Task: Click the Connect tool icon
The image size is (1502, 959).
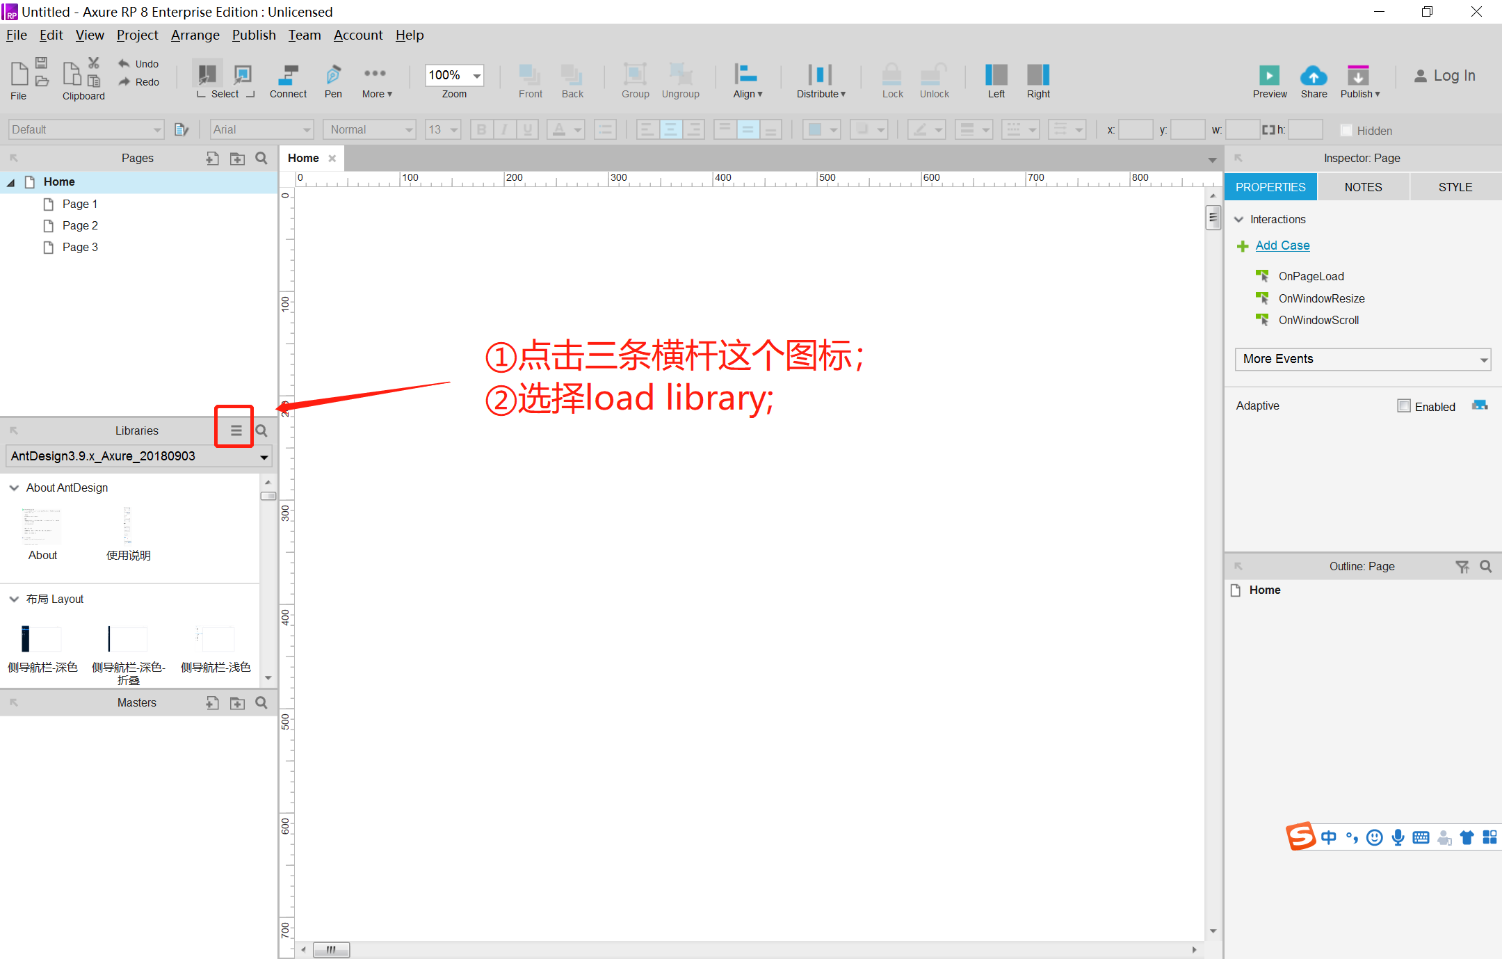Action: pyautogui.click(x=288, y=75)
